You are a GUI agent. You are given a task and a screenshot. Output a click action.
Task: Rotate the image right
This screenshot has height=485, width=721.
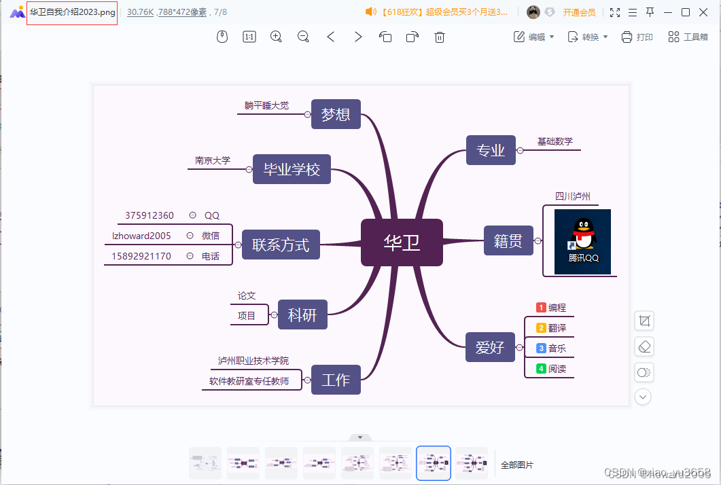412,37
